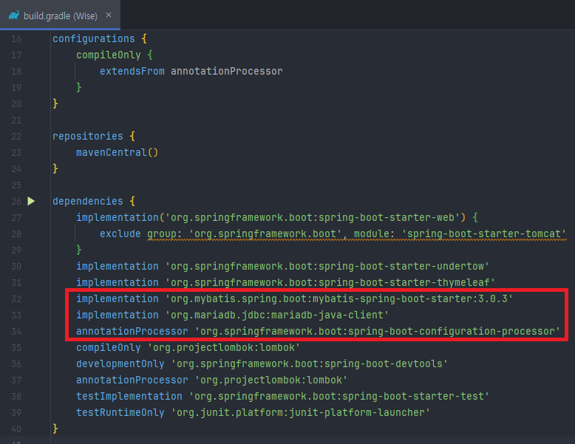This screenshot has height=444, width=575.
Task: Click line number 32 in gutter
Action: pyautogui.click(x=16, y=298)
